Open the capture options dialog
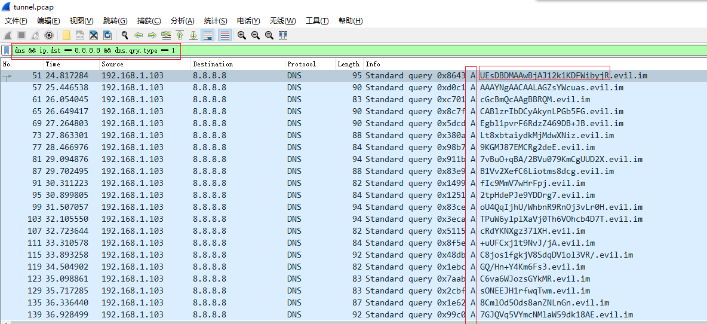The image size is (707, 324). (49, 35)
